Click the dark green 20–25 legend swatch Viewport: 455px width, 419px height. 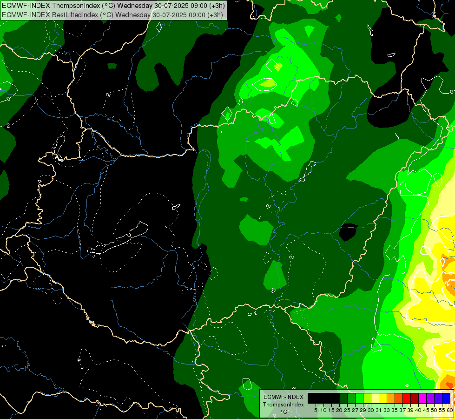343,398
